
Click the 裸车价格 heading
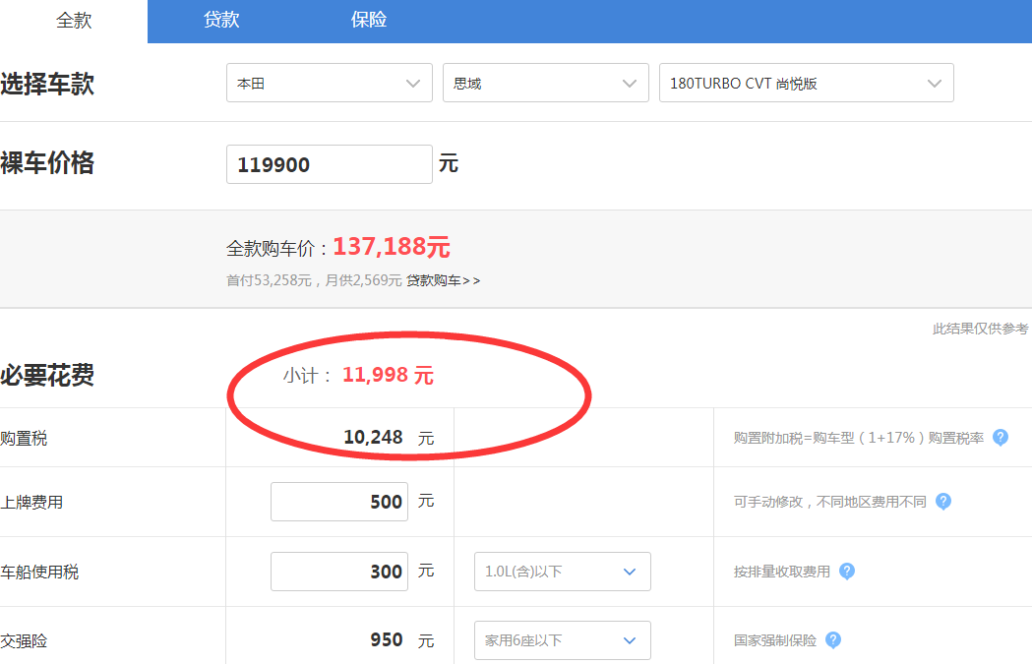pyautogui.click(x=47, y=162)
